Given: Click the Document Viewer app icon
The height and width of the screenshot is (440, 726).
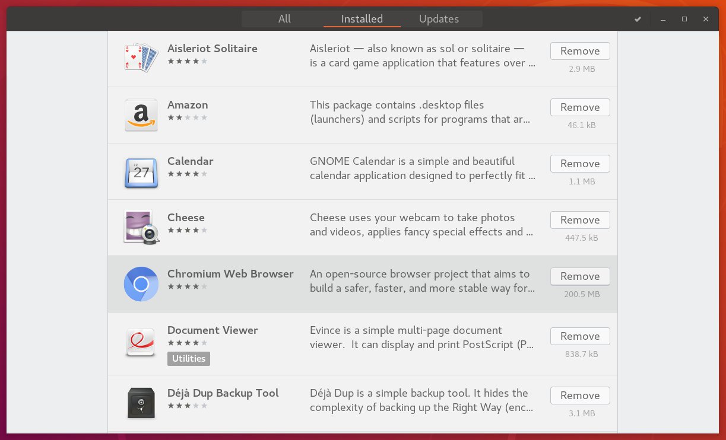Looking at the screenshot, I should tap(141, 340).
